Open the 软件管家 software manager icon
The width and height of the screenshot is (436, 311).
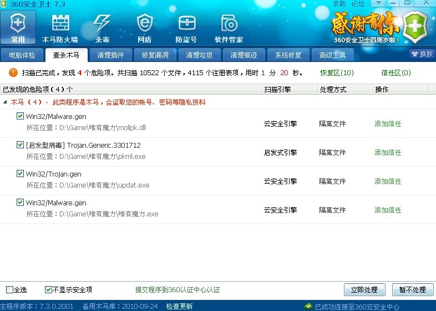click(x=229, y=28)
